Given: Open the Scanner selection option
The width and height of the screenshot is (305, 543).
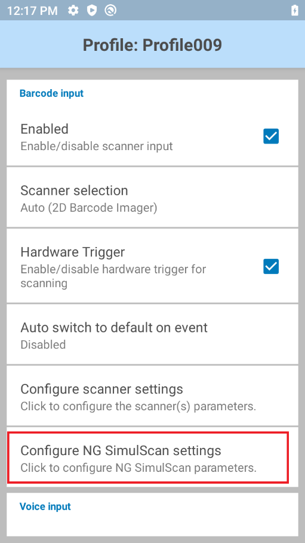Looking at the screenshot, I should (x=153, y=197).
